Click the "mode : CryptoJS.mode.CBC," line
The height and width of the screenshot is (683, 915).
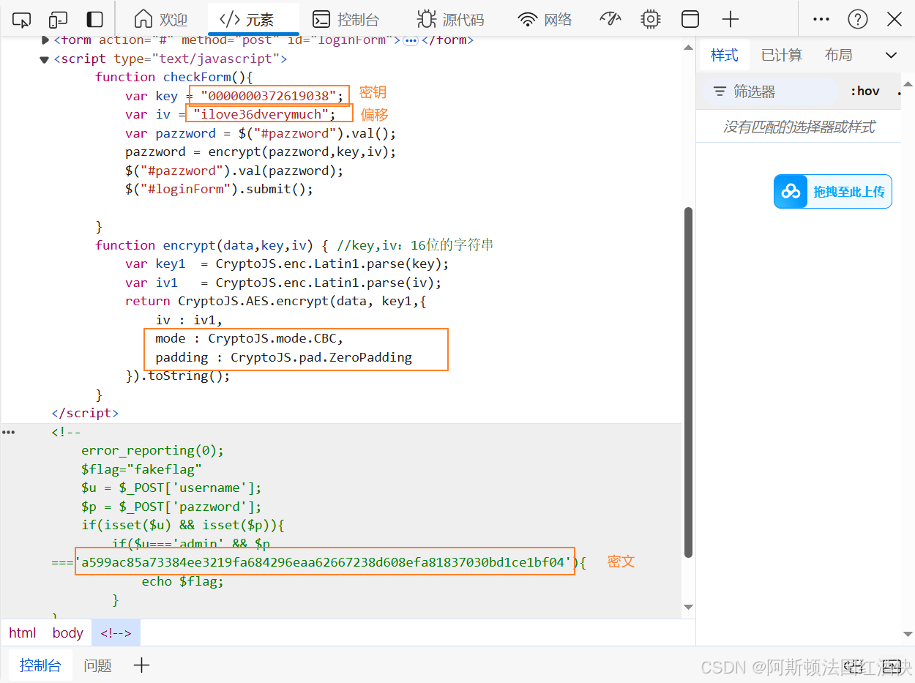(249, 338)
